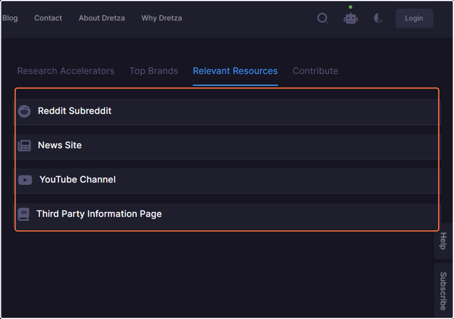Click the Login button
Viewport: 454px width, 319px height.
coord(414,18)
